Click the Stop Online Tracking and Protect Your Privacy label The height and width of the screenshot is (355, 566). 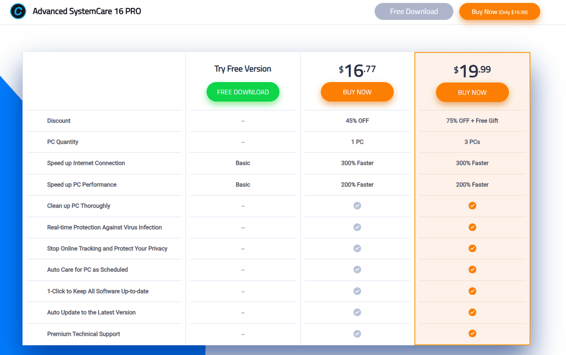(x=107, y=248)
